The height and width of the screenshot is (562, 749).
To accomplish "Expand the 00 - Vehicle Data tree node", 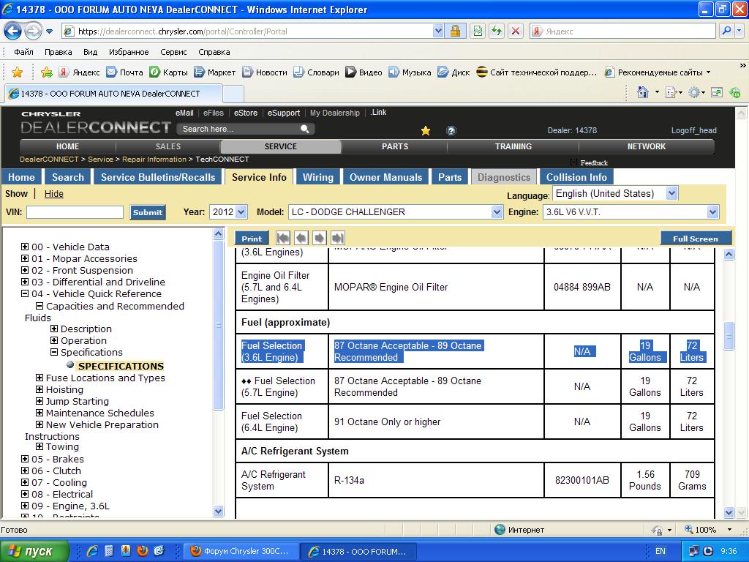I will (25, 247).
